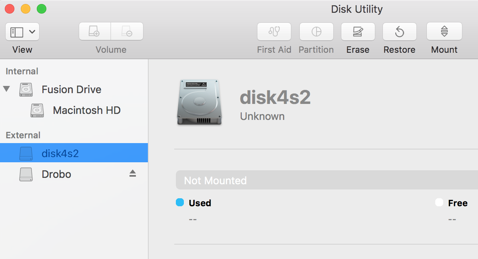The height and width of the screenshot is (259, 478).
Task: Select Fusion Drive in the sidebar
Action: click(x=71, y=90)
